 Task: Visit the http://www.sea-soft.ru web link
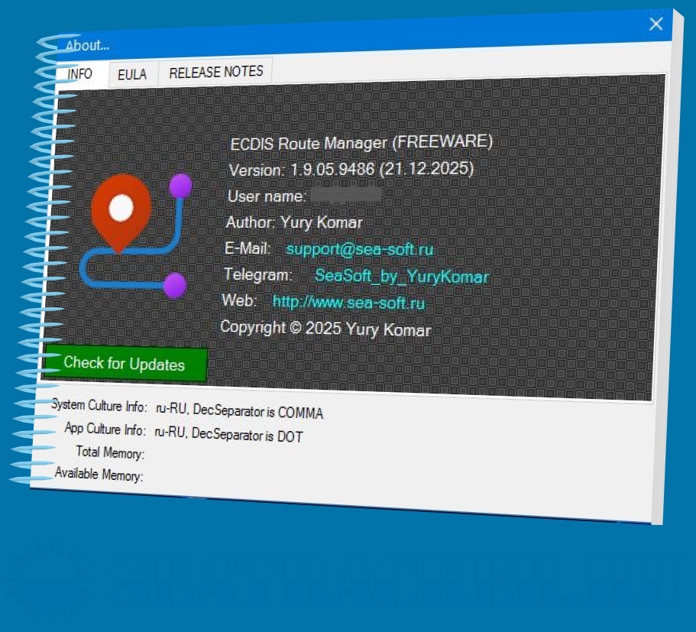pyautogui.click(x=348, y=303)
